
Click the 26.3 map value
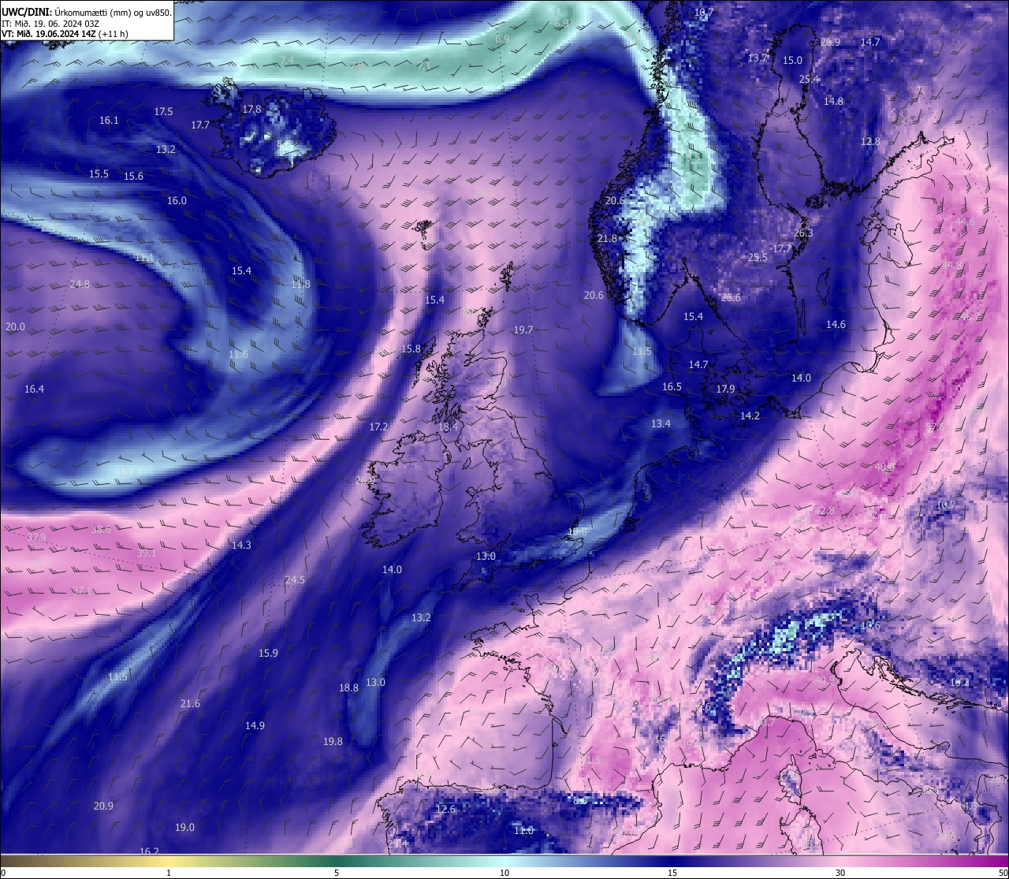click(803, 233)
